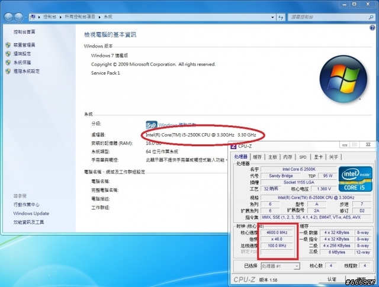Open the 行動作業中心 link
Viewport: 379px width, 287px height.
(27, 205)
